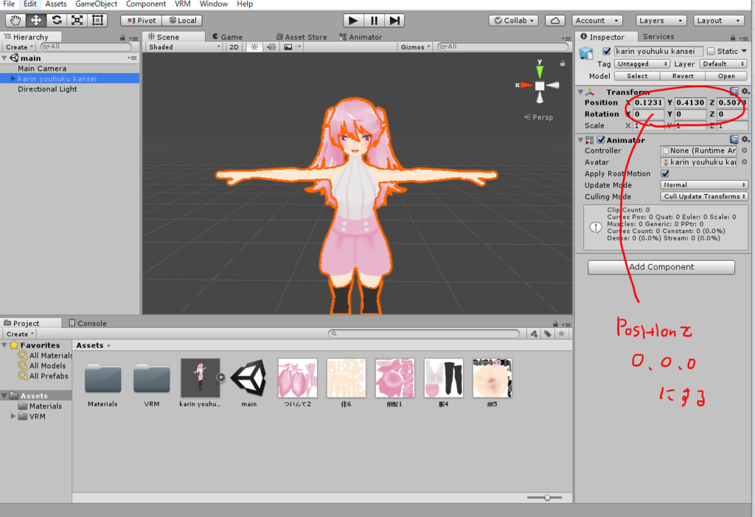Toggle the Animator enabled checkbox
This screenshot has width=755, height=517.
601,139
